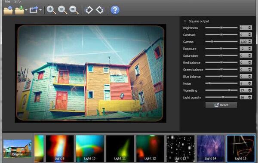Adjust the Vignetting slider handle
Viewport: 258px width, 163px height.
click(x=229, y=90)
